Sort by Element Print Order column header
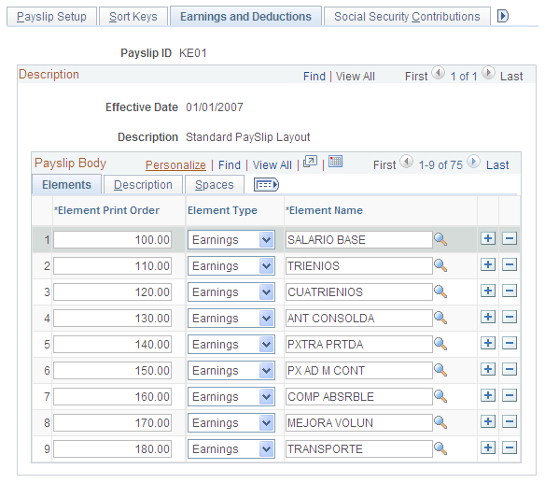The height and width of the screenshot is (483, 545). (106, 210)
